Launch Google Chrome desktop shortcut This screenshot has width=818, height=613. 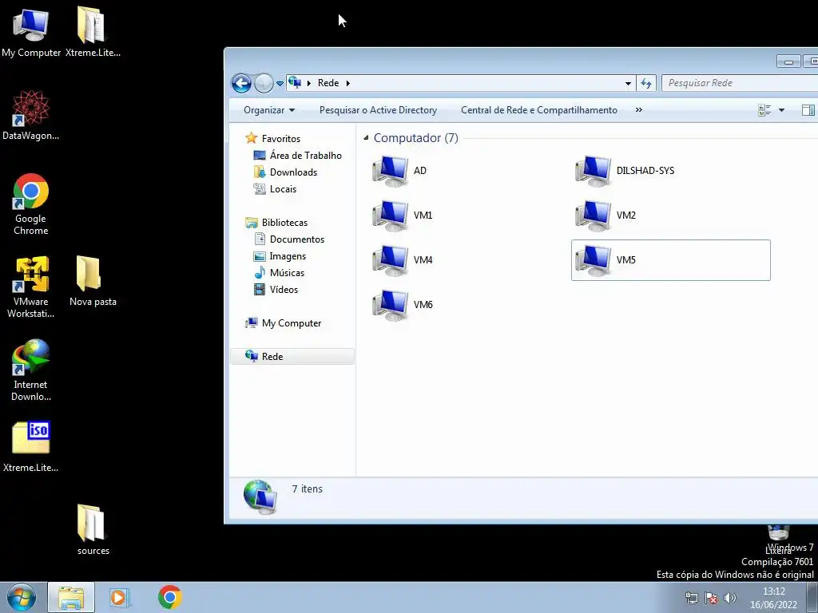tap(31, 204)
